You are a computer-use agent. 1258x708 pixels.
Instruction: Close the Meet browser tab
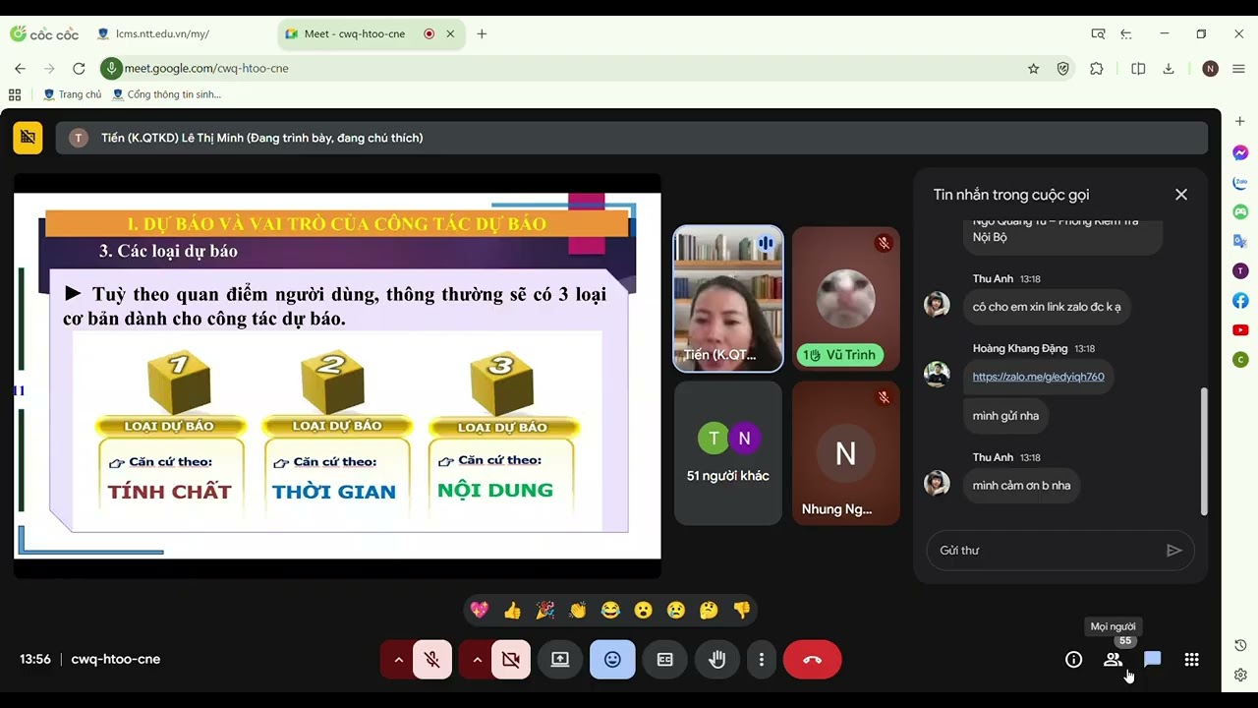(450, 33)
